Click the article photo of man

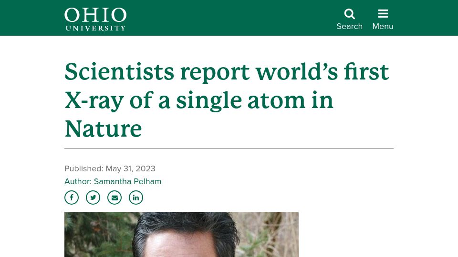(x=181, y=234)
